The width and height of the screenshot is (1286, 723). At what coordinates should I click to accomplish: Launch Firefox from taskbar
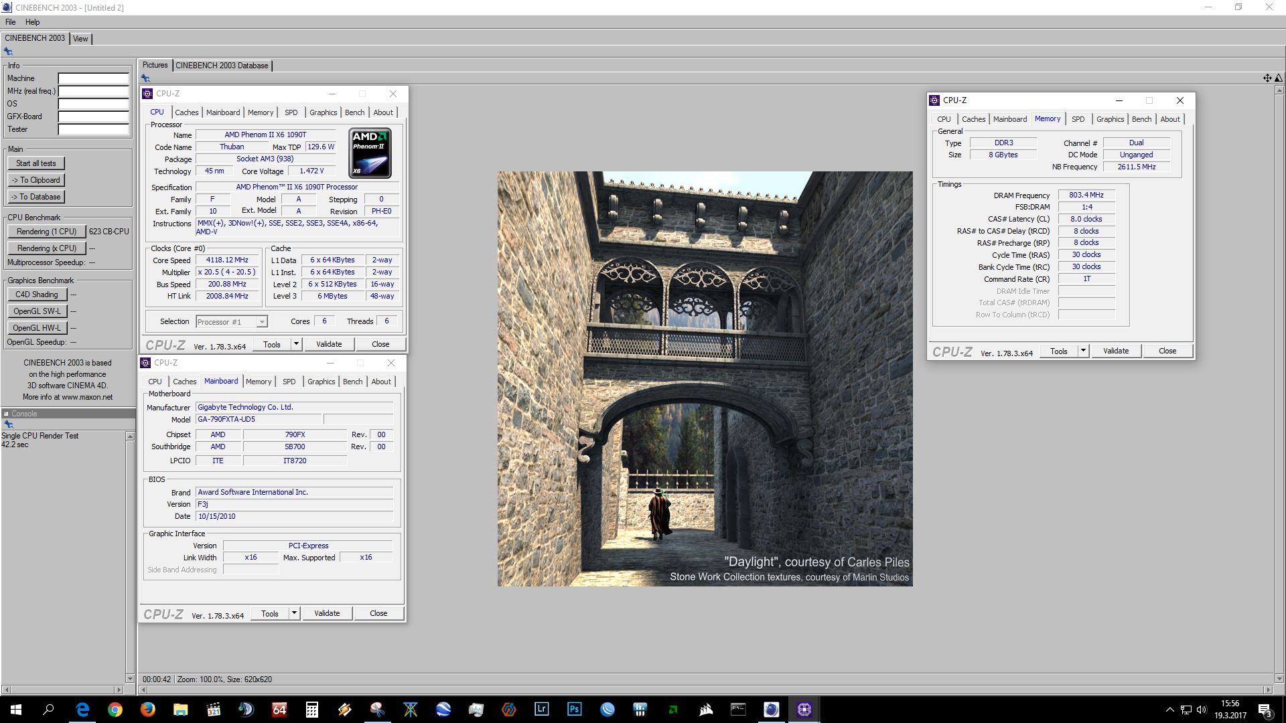tap(148, 710)
